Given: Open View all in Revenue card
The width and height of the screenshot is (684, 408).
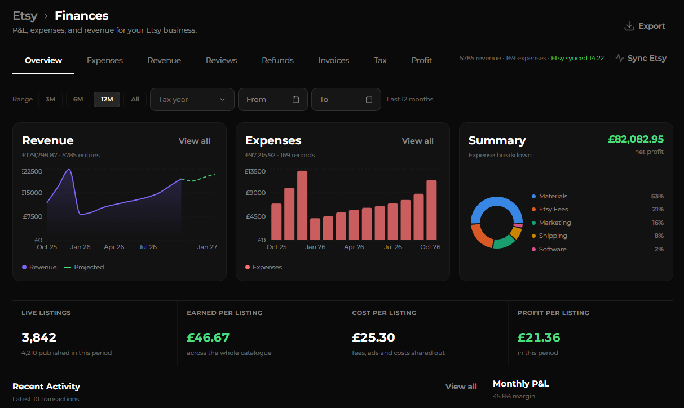Looking at the screenshot, I should [194, 141].
